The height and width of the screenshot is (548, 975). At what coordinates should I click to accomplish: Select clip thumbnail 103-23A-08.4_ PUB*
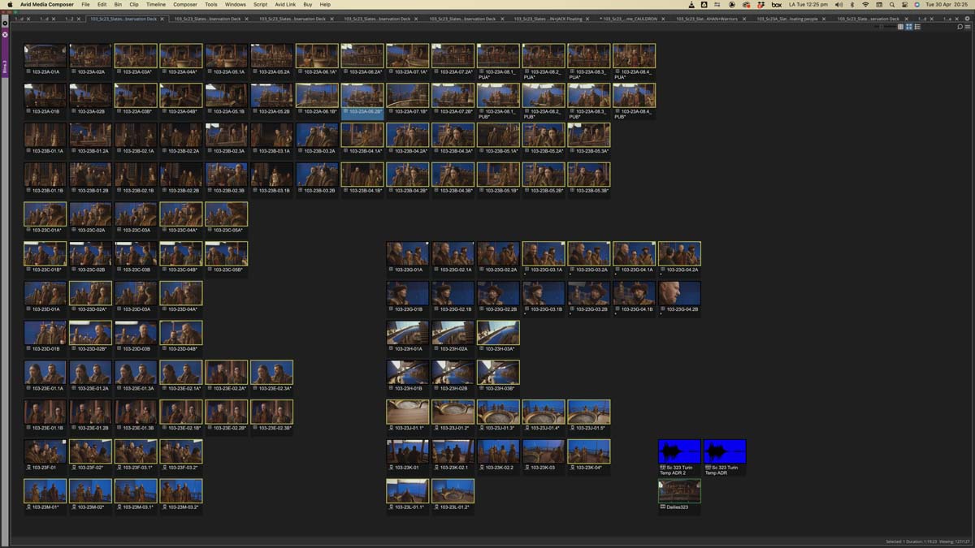pyautogui.click(x=635, y=95)
